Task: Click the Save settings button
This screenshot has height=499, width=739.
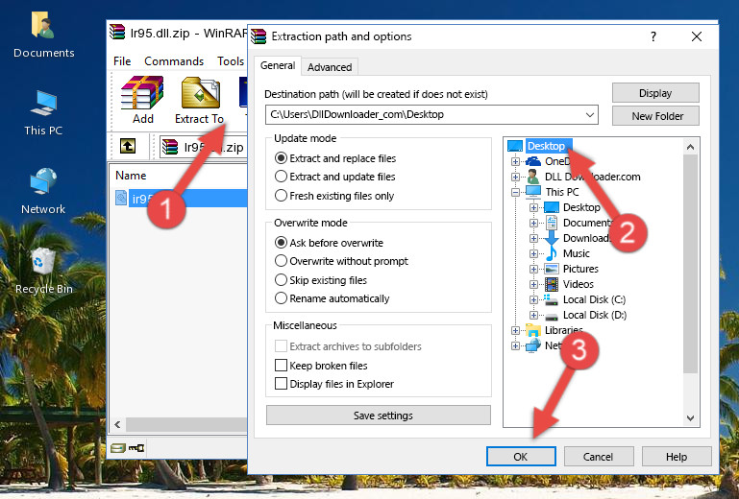Action: pyautogui.click(x=379, y=416)
